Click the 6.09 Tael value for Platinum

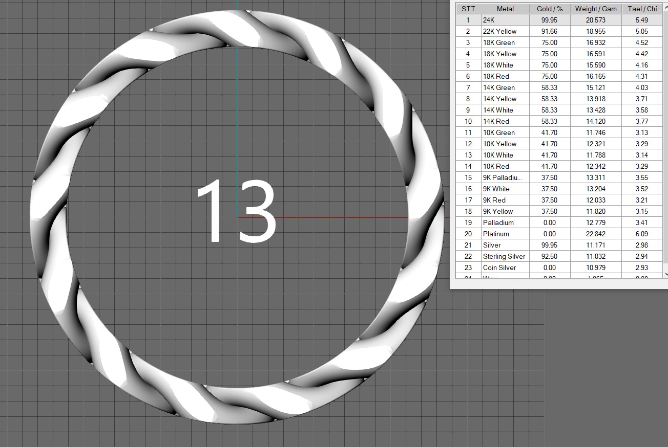tap(642, 234)
